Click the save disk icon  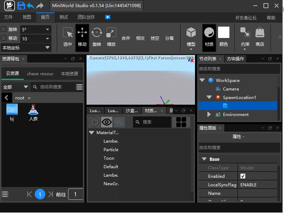[21, 6]
